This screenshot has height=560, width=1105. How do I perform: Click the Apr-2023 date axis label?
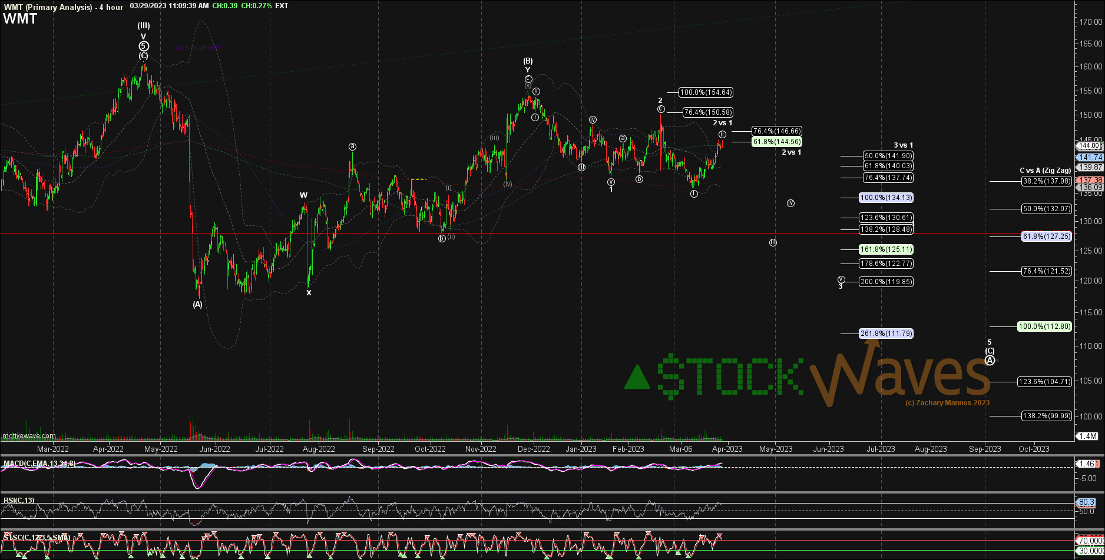point(726,449)
